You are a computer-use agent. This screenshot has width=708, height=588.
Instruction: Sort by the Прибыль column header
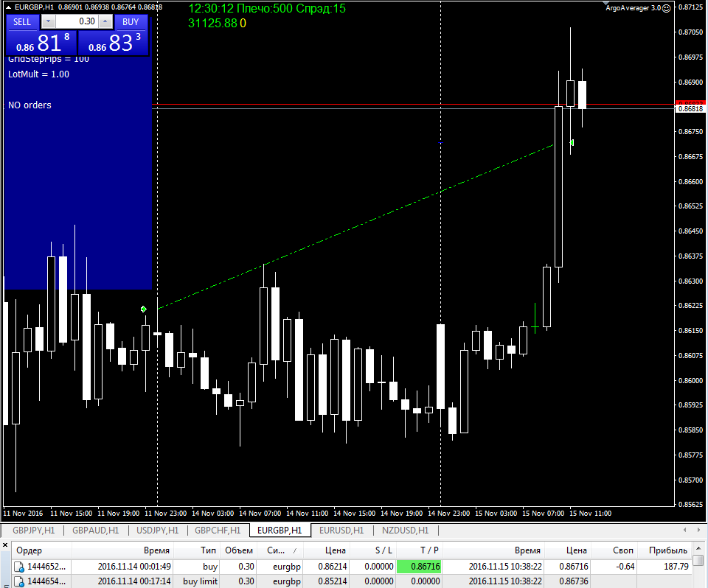664,550
